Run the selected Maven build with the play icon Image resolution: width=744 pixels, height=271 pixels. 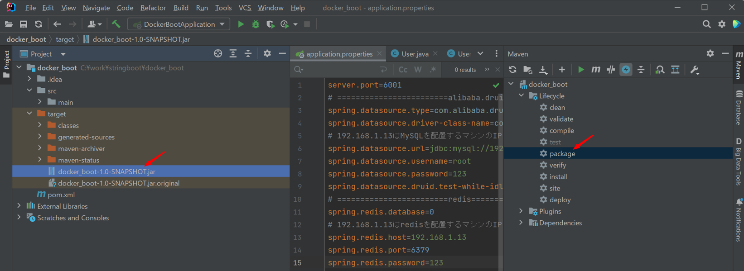click(x=581, y=70)
